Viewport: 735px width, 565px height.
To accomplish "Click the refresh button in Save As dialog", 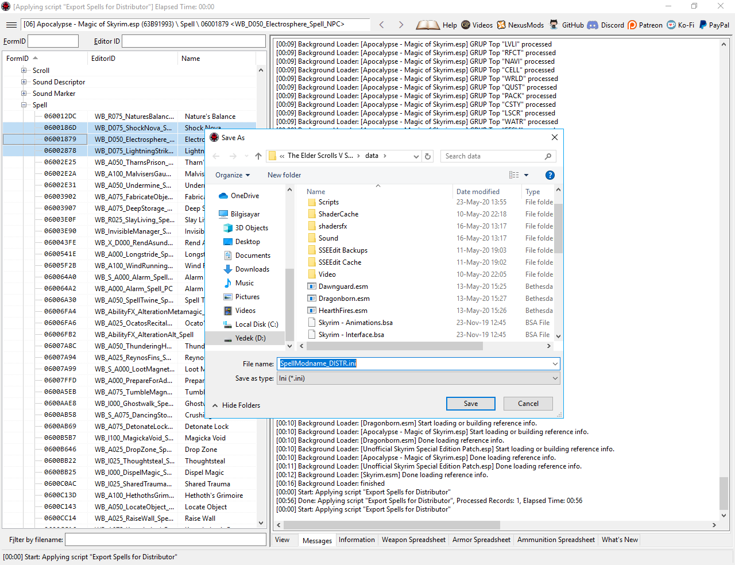I will coord(428,156).
